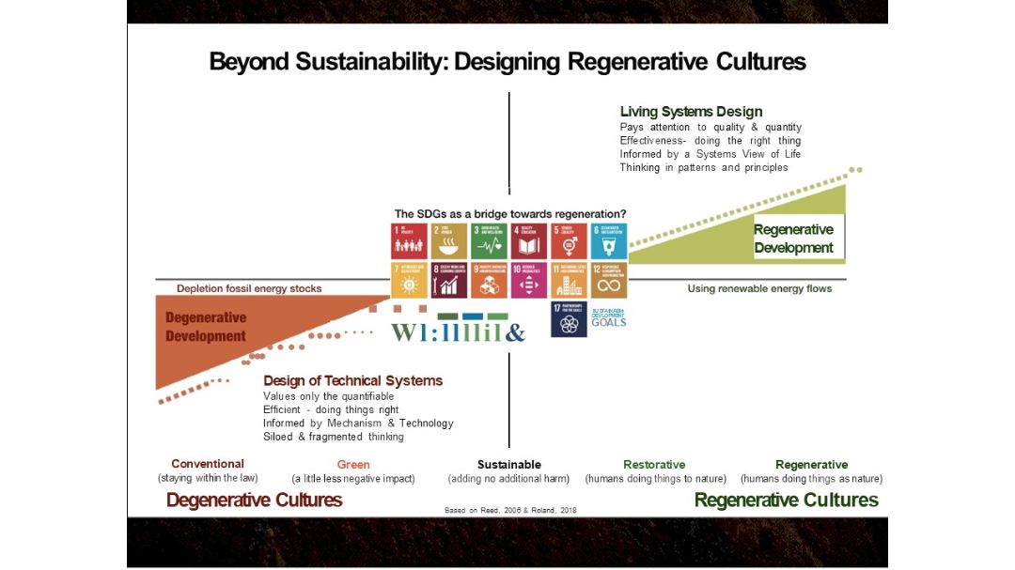Click the Design of Technical Systems heading
Viewport: 1015px width, 570px height.
pos(352,380)
